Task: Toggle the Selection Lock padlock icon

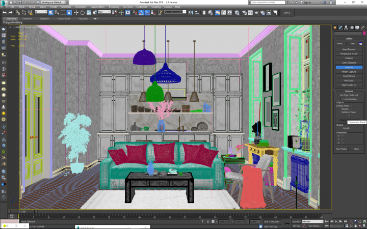Action: (207, 221)
